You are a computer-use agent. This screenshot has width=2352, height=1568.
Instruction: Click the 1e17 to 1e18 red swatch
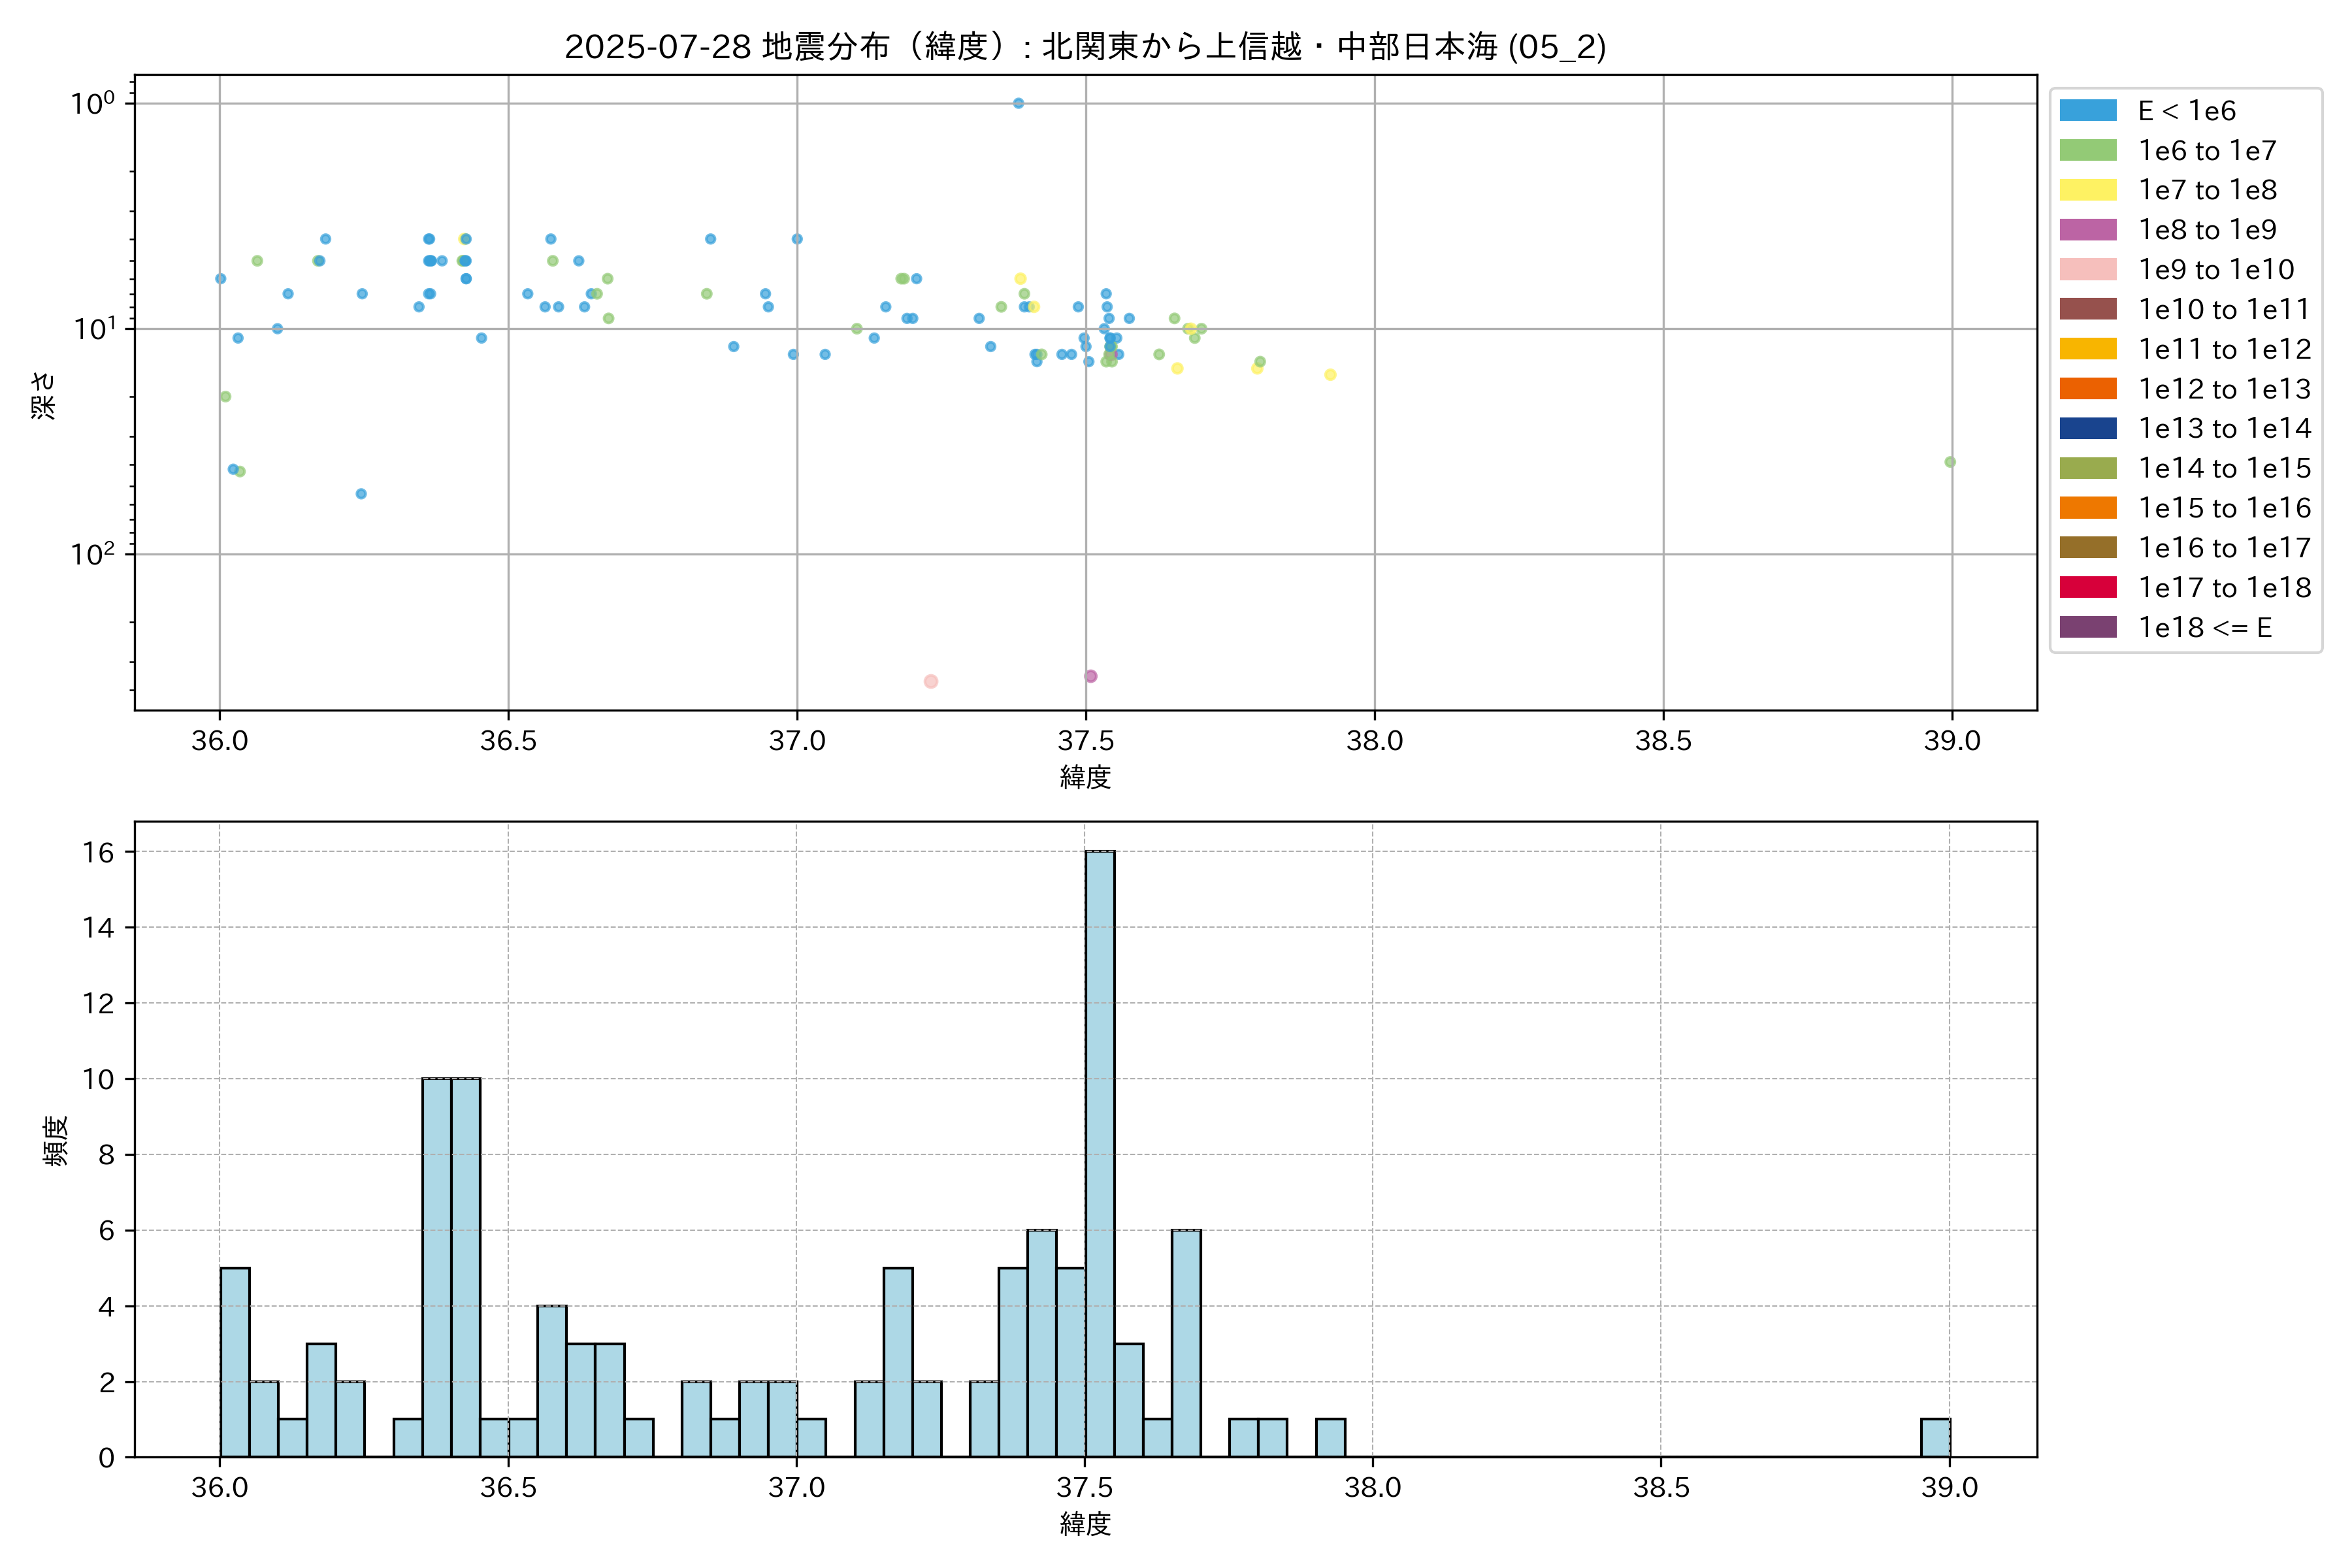coord(2087,587)
